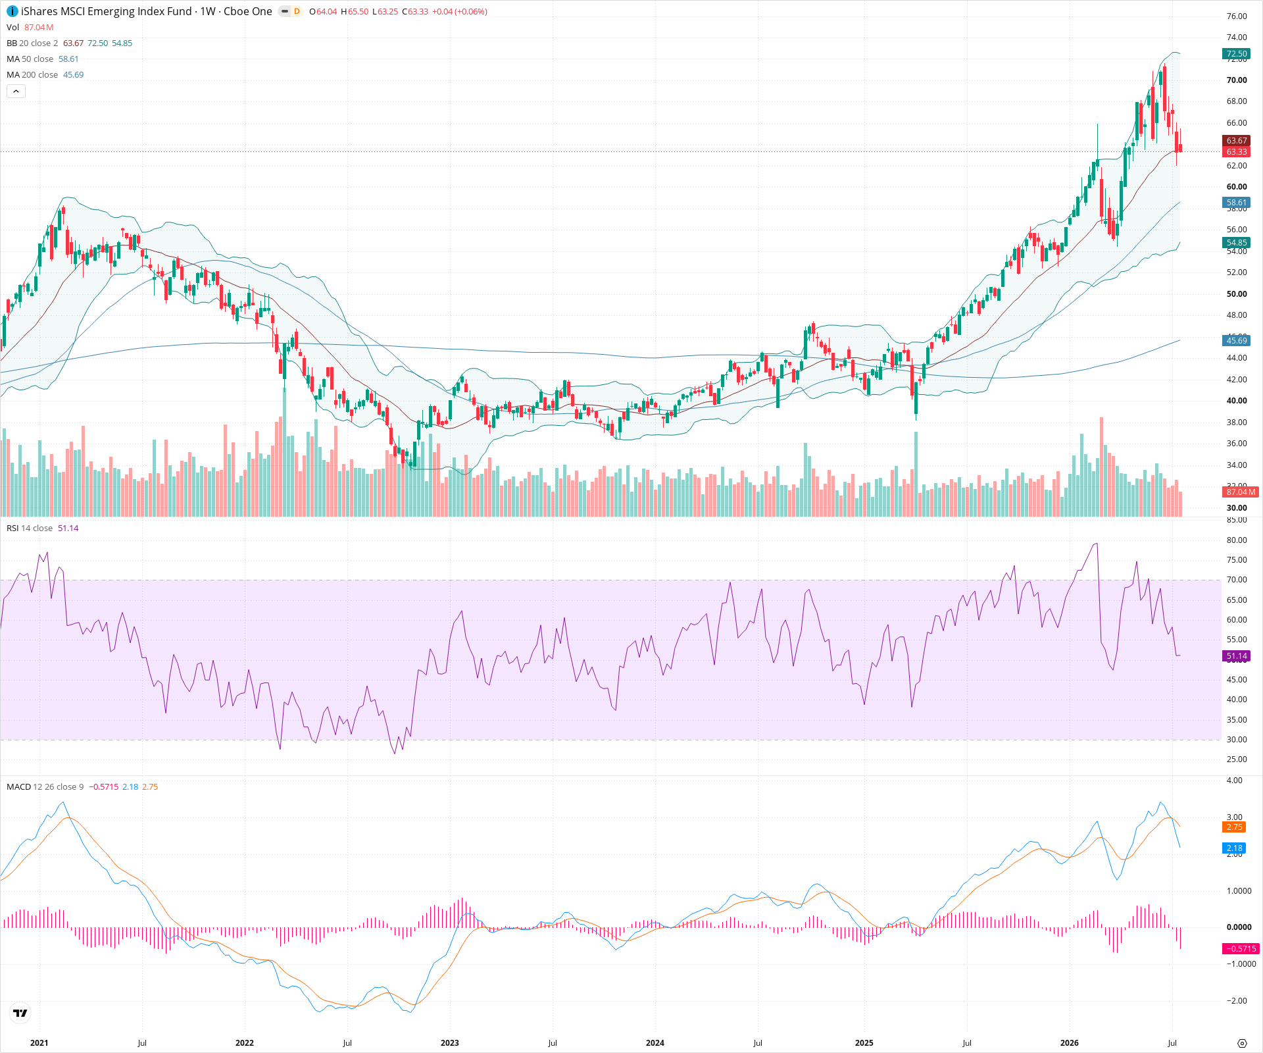
Task: Click the close price value C63.33
Action: (x=415, y=12)
